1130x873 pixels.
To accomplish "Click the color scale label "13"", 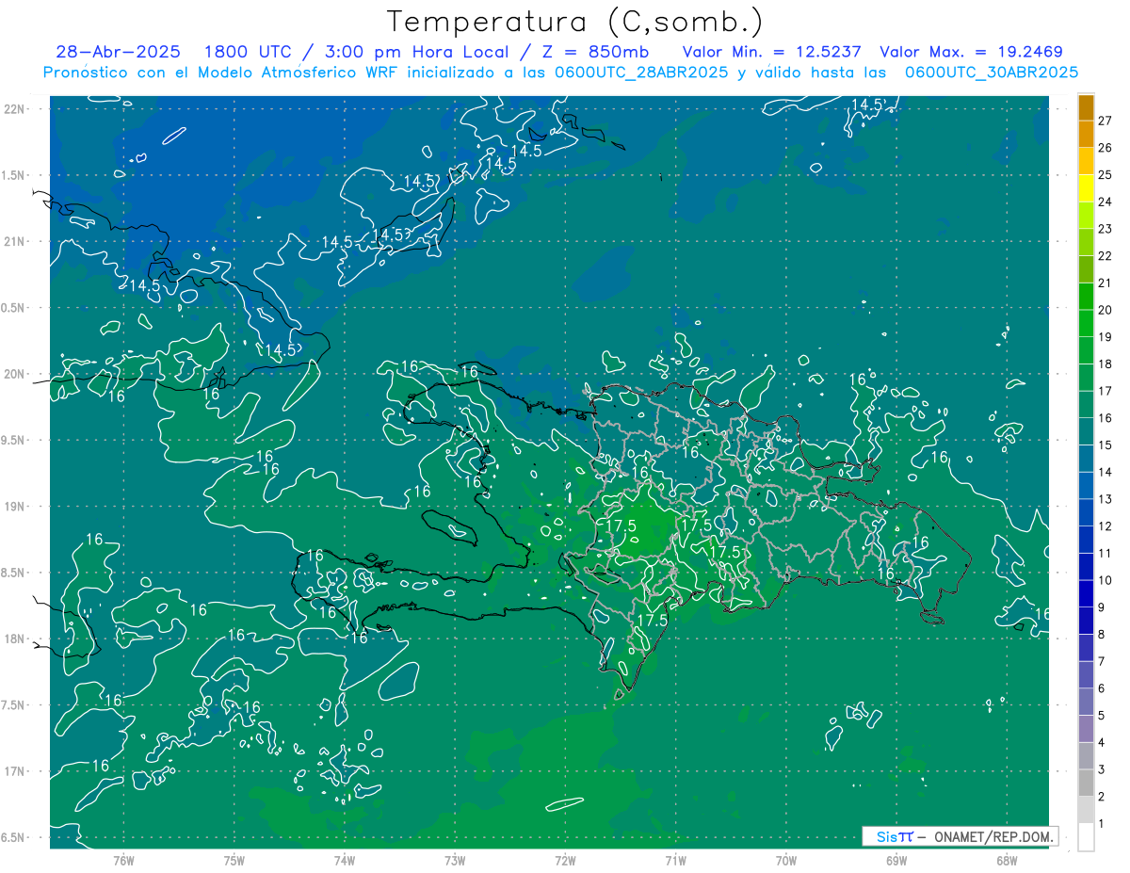I will point(1106,499).
